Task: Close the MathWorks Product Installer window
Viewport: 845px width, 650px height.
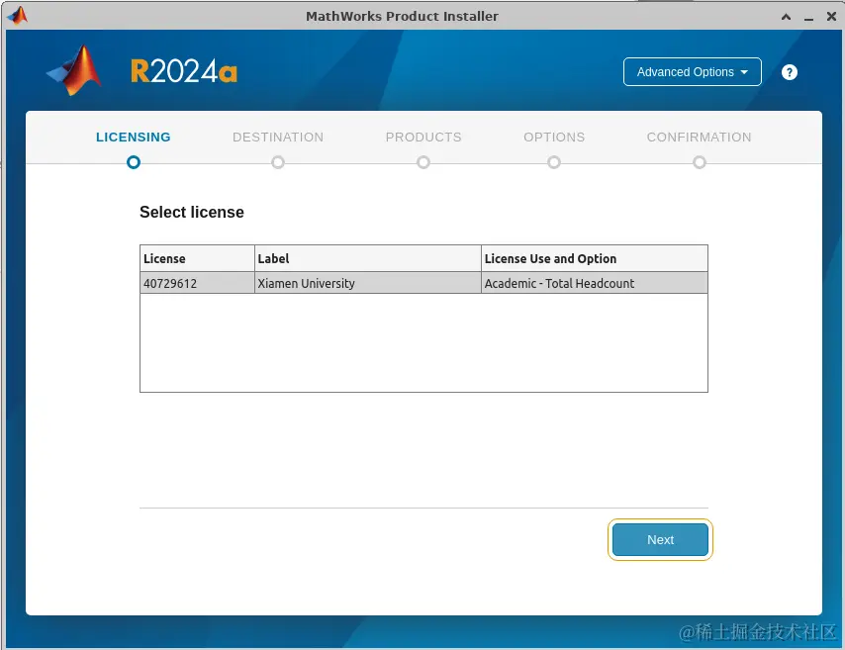Action: [831, 17]
